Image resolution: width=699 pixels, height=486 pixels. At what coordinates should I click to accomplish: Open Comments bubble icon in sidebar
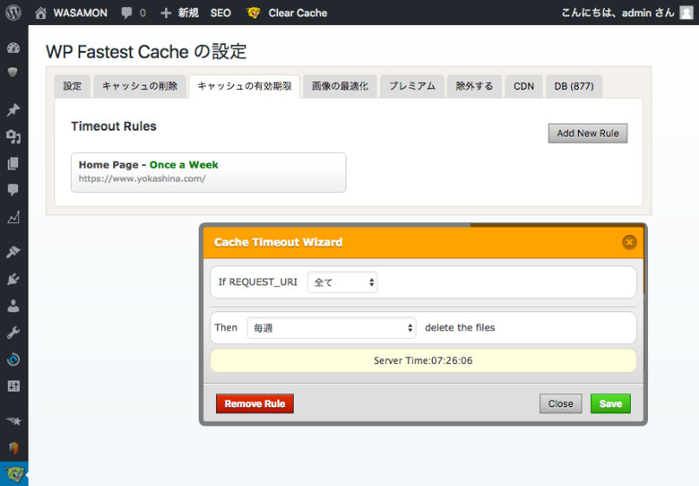coord(13,189)
